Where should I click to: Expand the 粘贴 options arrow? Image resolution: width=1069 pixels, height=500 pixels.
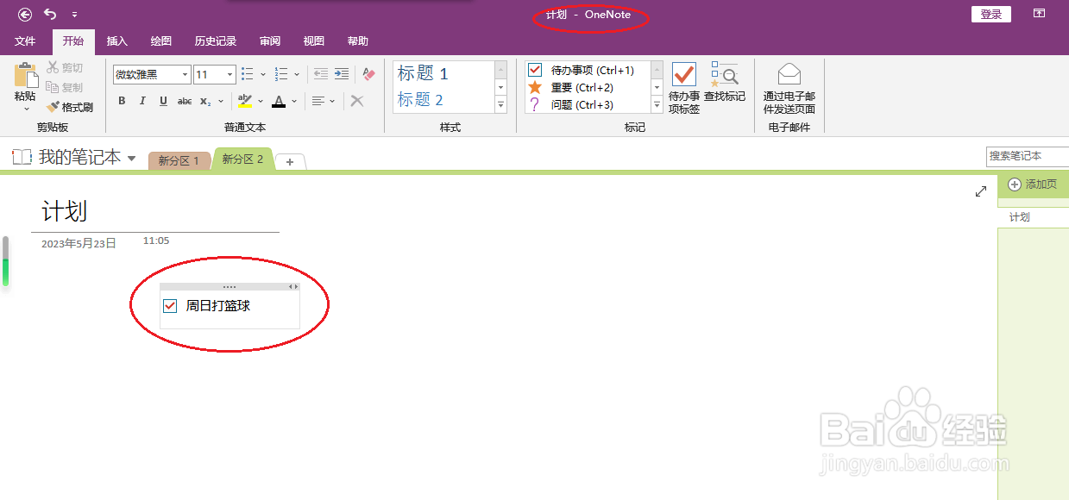pyautogui.click(x=26, y=109)
